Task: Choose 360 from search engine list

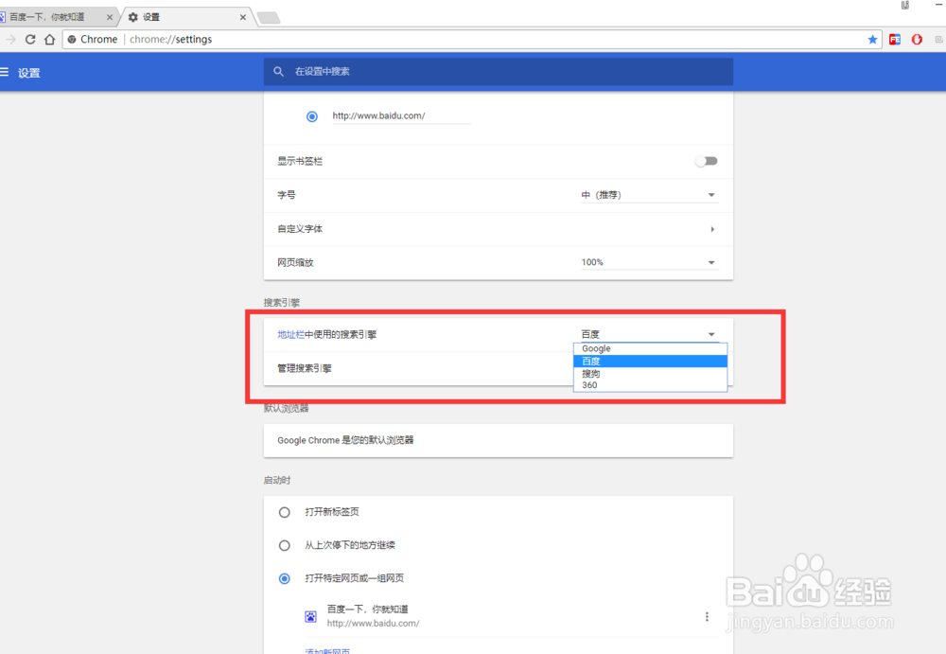Action: 650,385
